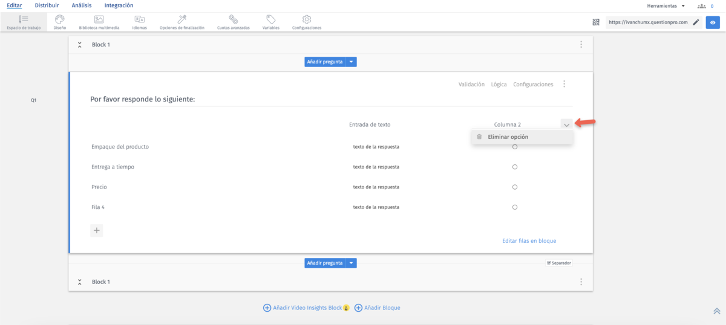The width and height of the screenshot is (726, 325).
Task: Switch to the Distribuir tab
Action: pos(47,5)
